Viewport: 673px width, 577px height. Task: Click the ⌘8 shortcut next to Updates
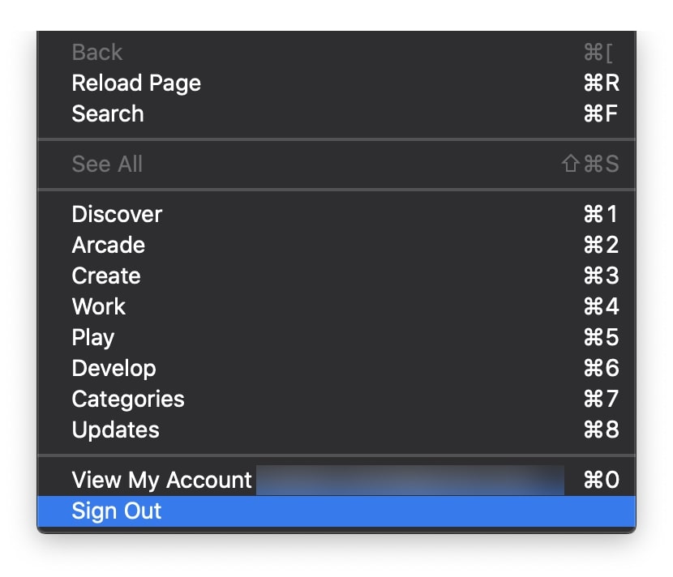601,430
